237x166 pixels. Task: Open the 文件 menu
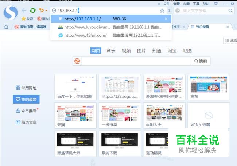pyautogui.click(x=166, y=4)
